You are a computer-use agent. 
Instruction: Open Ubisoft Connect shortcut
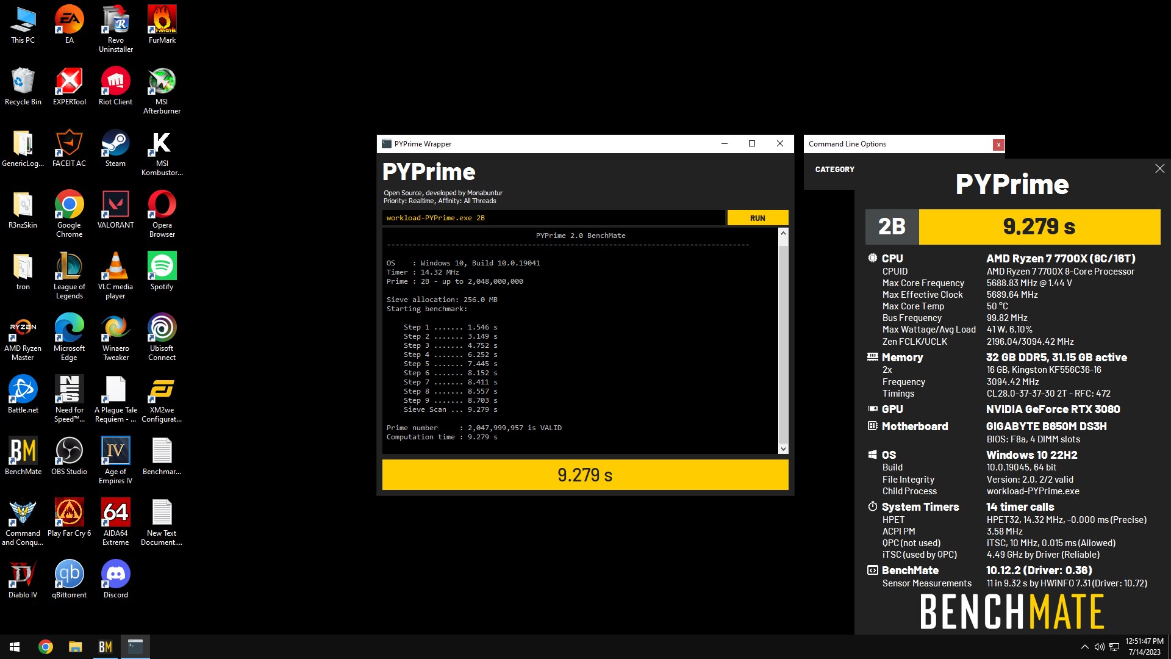(162, 337)
